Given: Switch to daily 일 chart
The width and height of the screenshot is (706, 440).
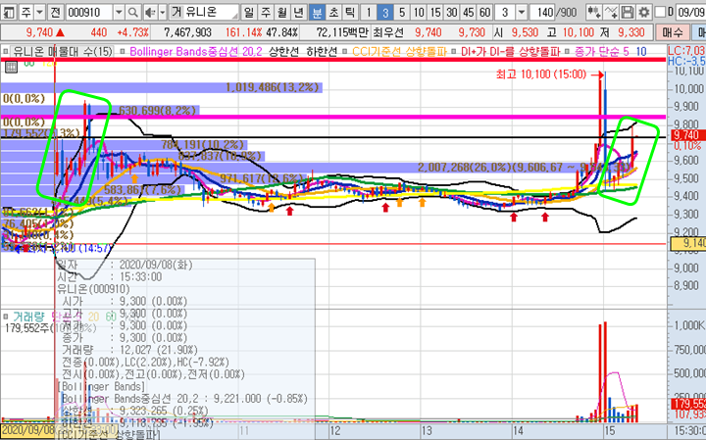Looking at the screenshot, I should (x=248, y=12).
